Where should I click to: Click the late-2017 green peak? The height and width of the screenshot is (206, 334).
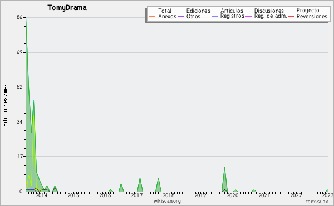coord(158,185)
